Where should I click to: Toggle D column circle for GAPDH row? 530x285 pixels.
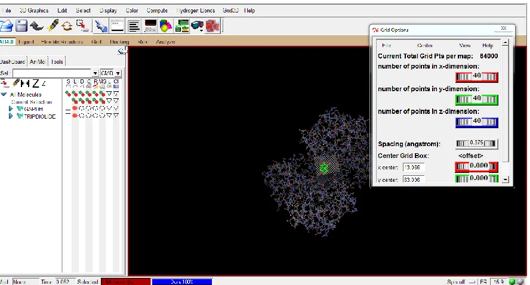click(x=81, y=109)
